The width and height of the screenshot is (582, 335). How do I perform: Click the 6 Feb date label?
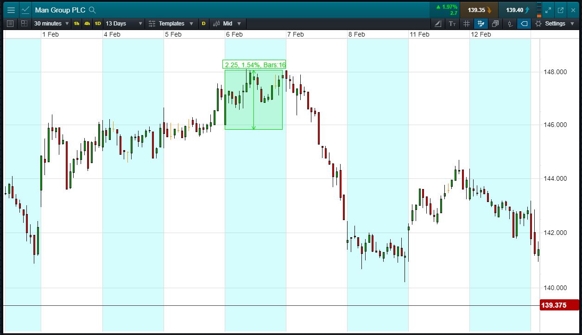(x=234, y=34)
